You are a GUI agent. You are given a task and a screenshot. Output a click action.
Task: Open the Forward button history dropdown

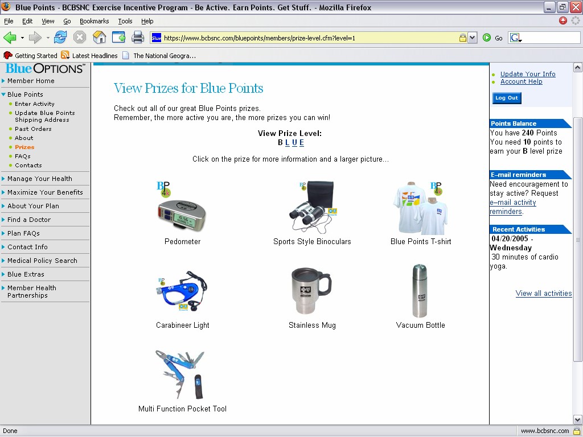[x=48, y=38]
